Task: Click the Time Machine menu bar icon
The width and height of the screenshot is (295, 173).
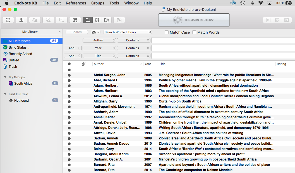Action: [243, 3]
